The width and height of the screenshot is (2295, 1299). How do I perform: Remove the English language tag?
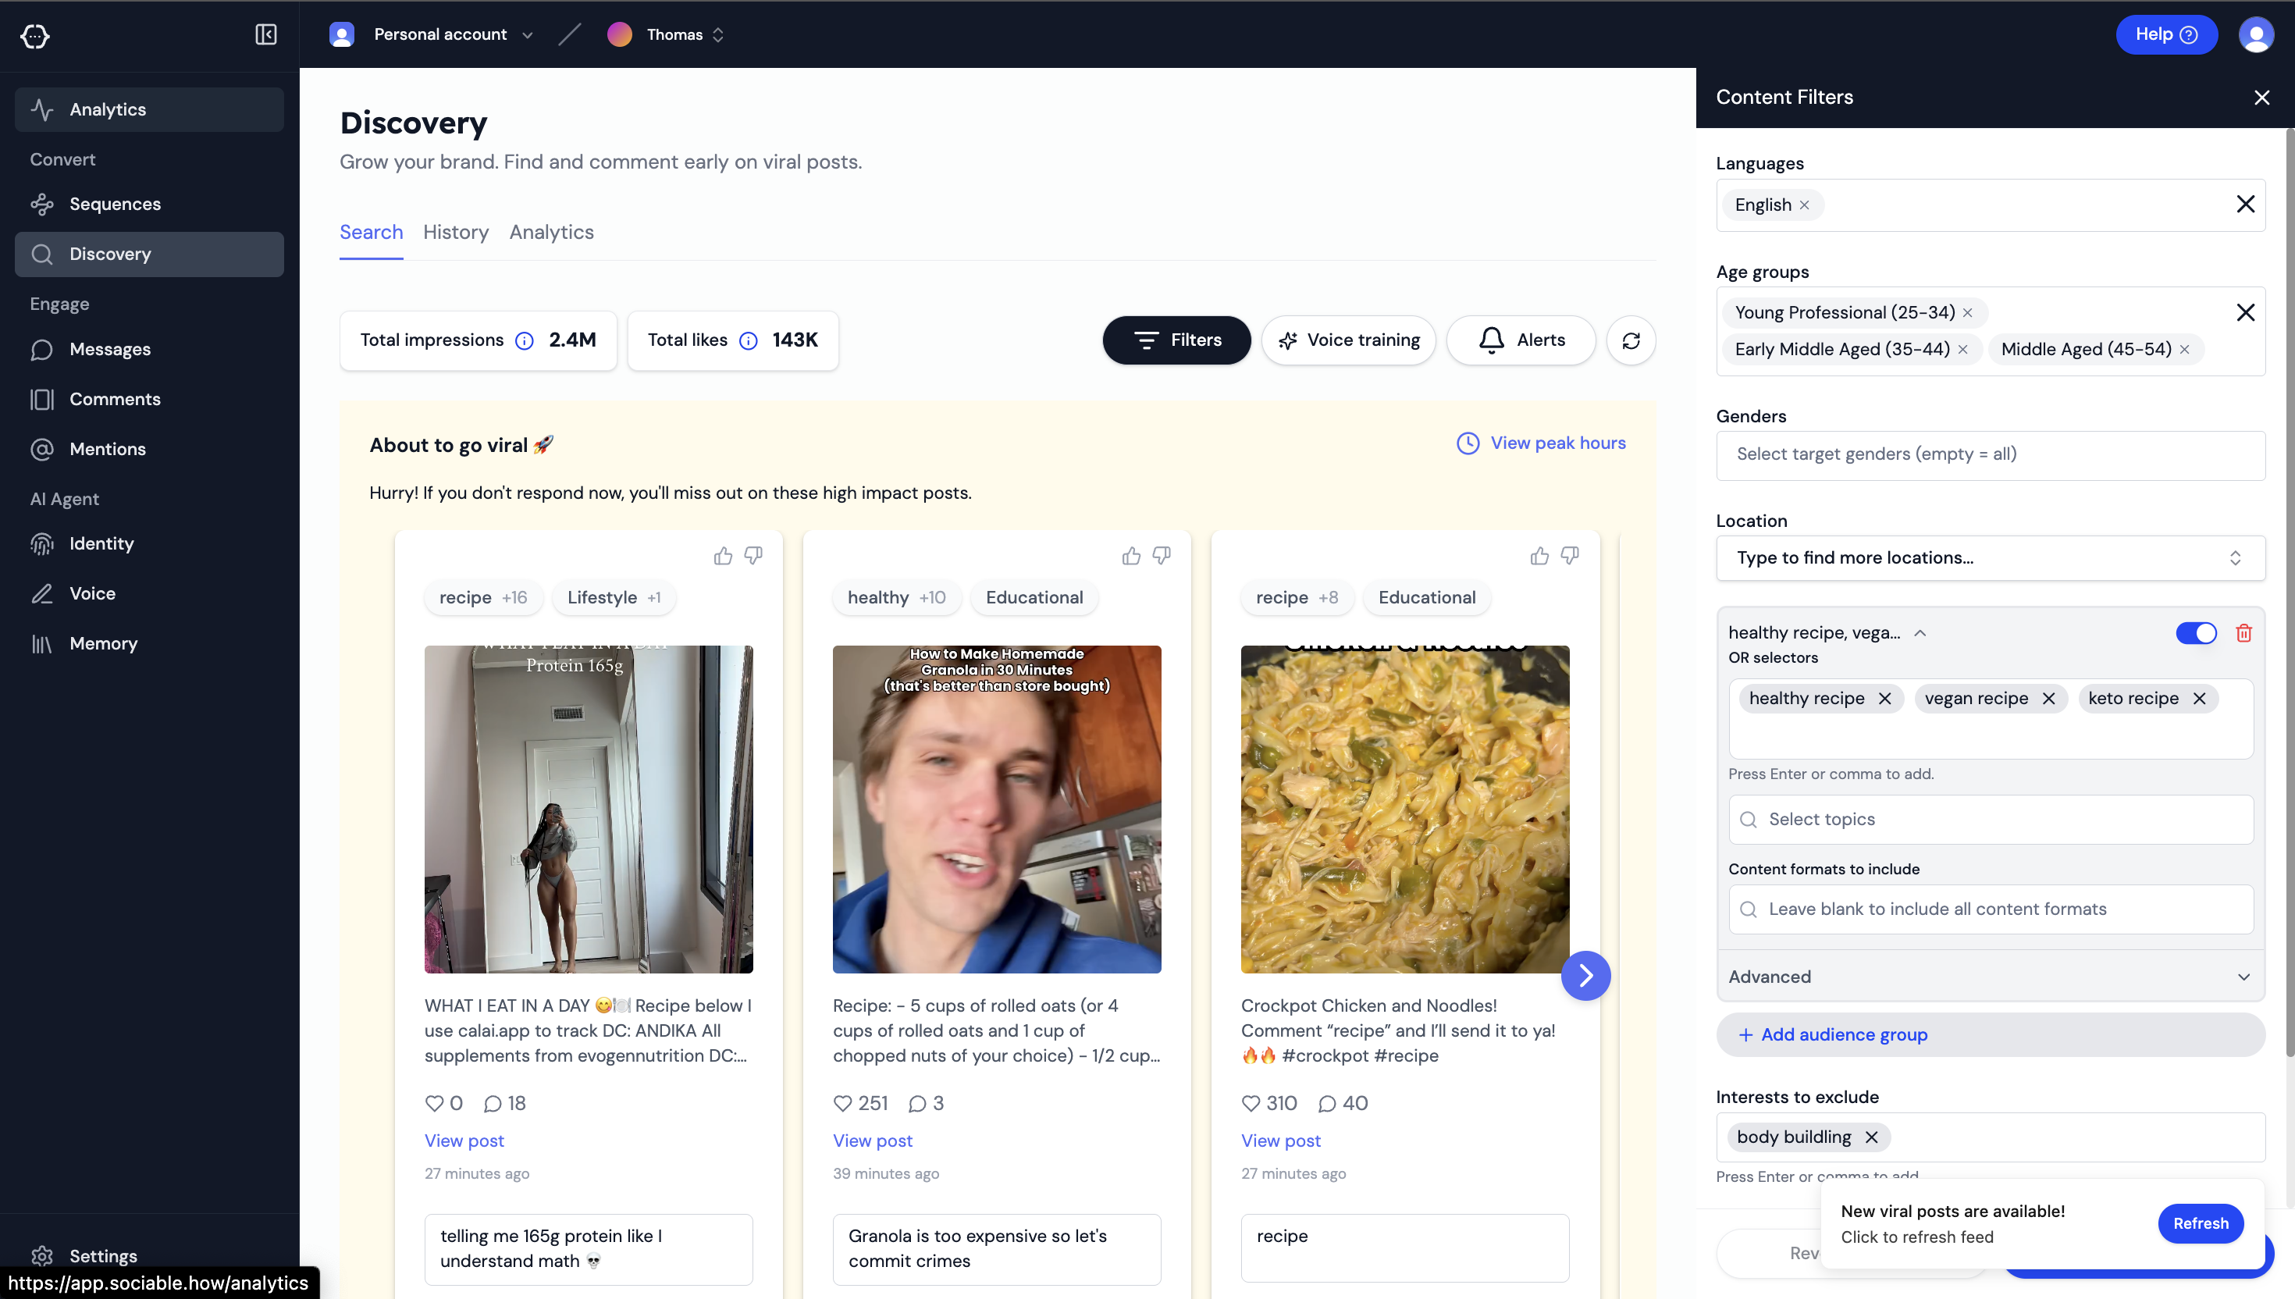click(x=1805, y=205)
